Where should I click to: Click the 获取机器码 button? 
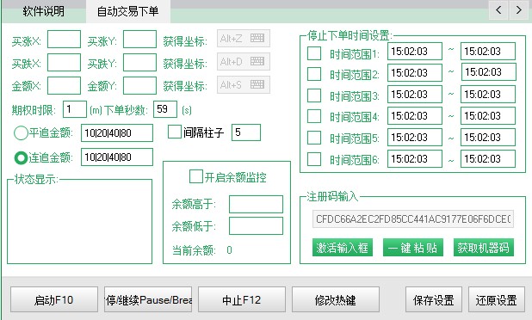484,248
